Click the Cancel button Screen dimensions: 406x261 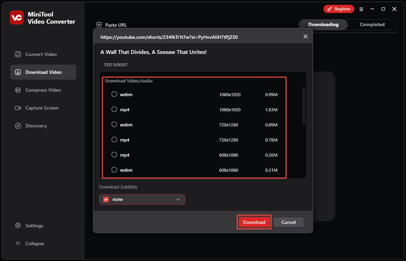pos(288,222)
